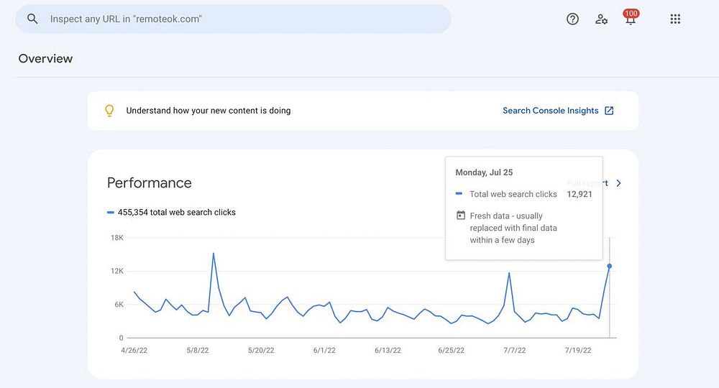Click the calendar icon in fresh data tooltip

(x=461, y=216)
